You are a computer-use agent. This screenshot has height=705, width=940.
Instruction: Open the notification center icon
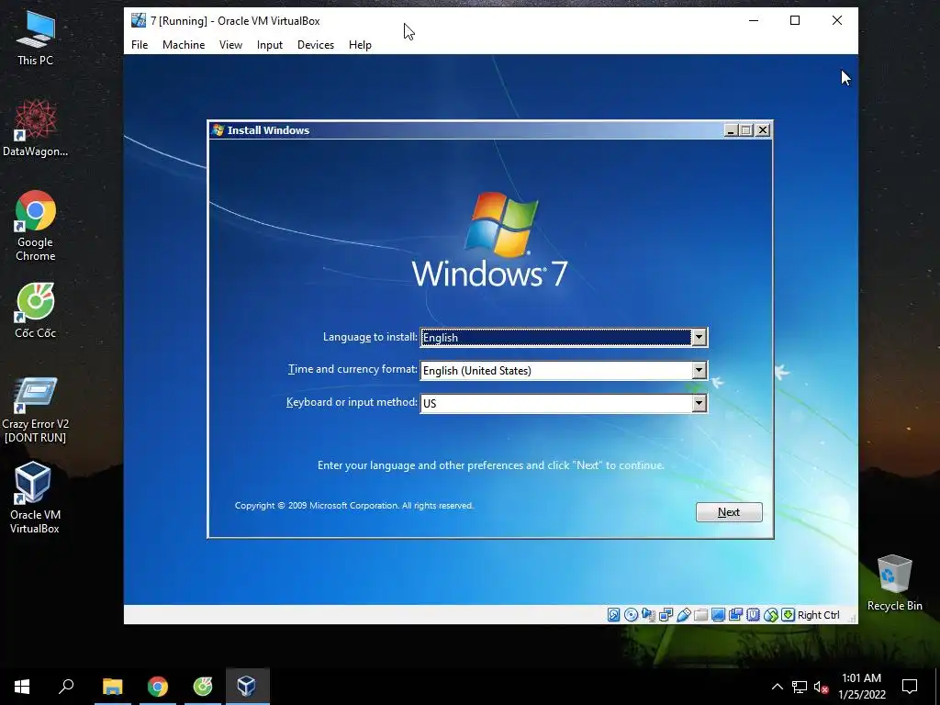coord(910,687)
